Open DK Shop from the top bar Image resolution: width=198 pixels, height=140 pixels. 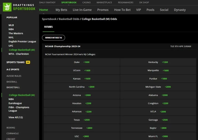(144, 2)
